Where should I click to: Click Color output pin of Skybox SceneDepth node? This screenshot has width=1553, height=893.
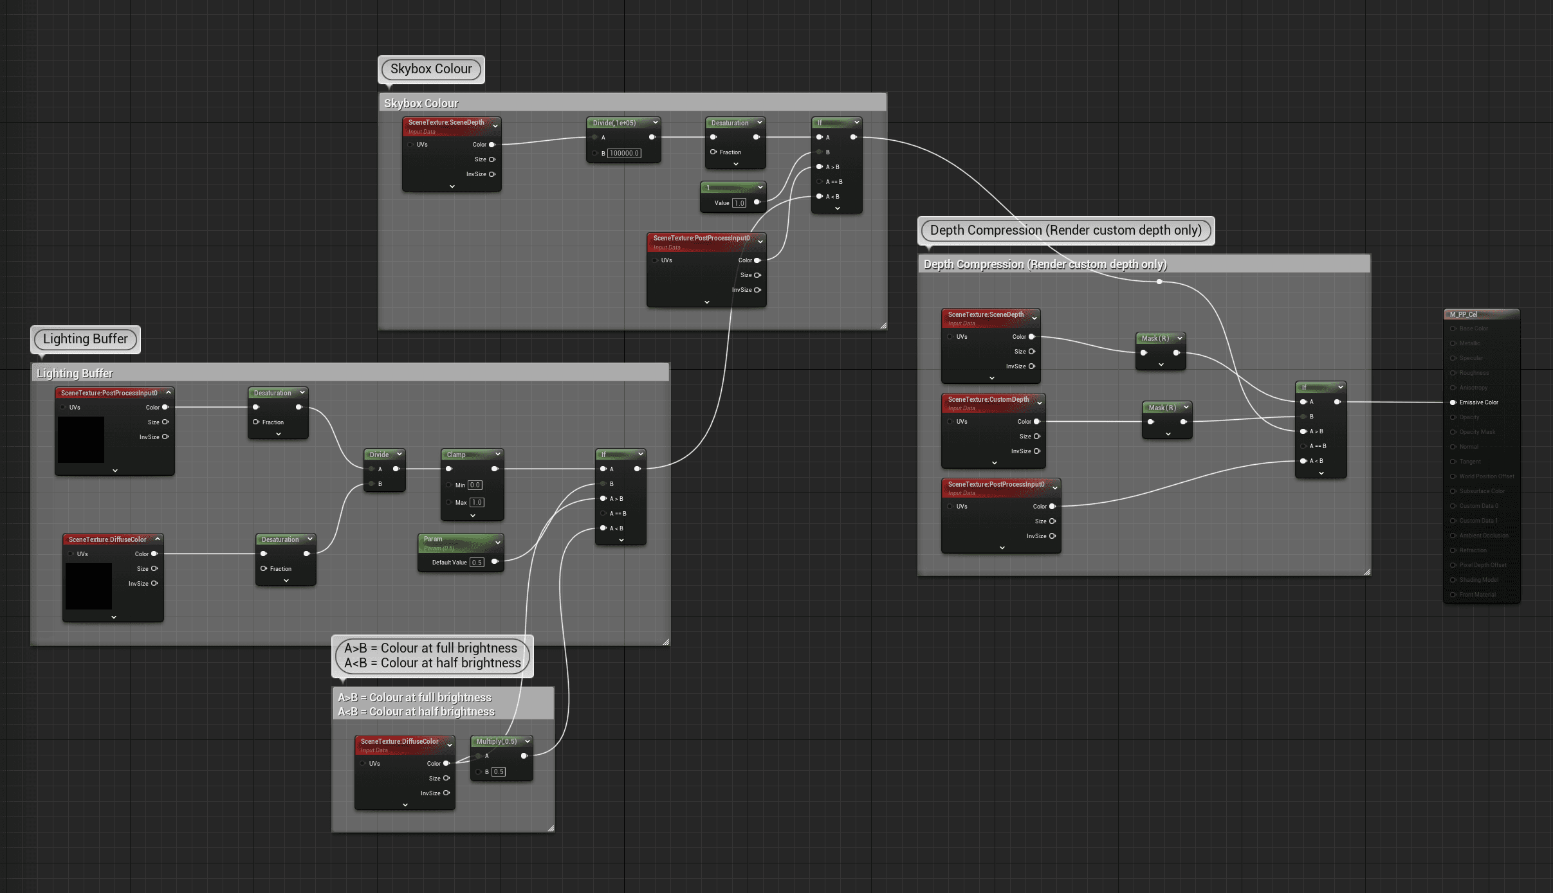point(492,145)
